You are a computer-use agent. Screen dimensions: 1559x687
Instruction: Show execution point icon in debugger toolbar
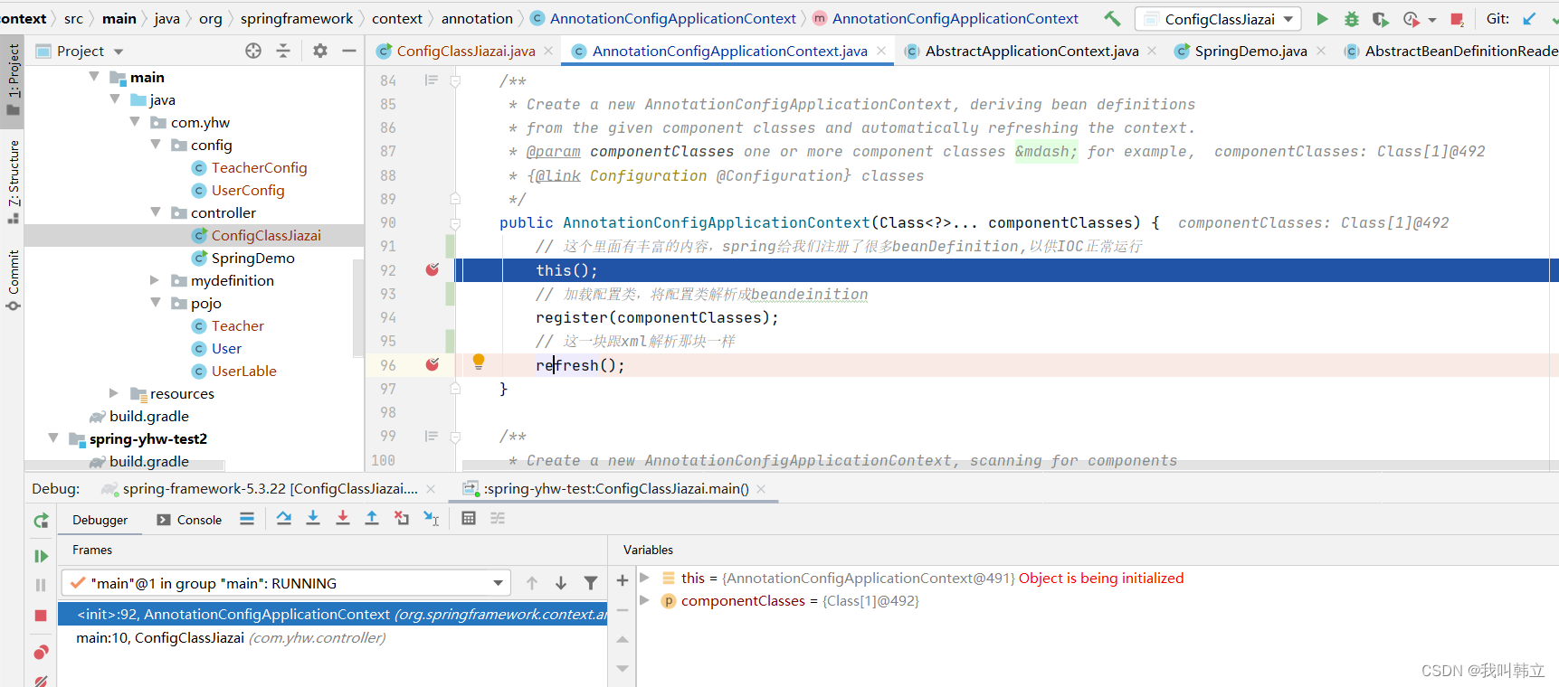coord(247,519)
